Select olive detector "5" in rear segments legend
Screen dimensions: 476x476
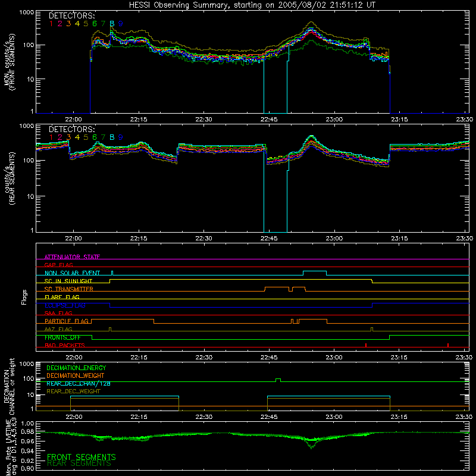(86, 137)
